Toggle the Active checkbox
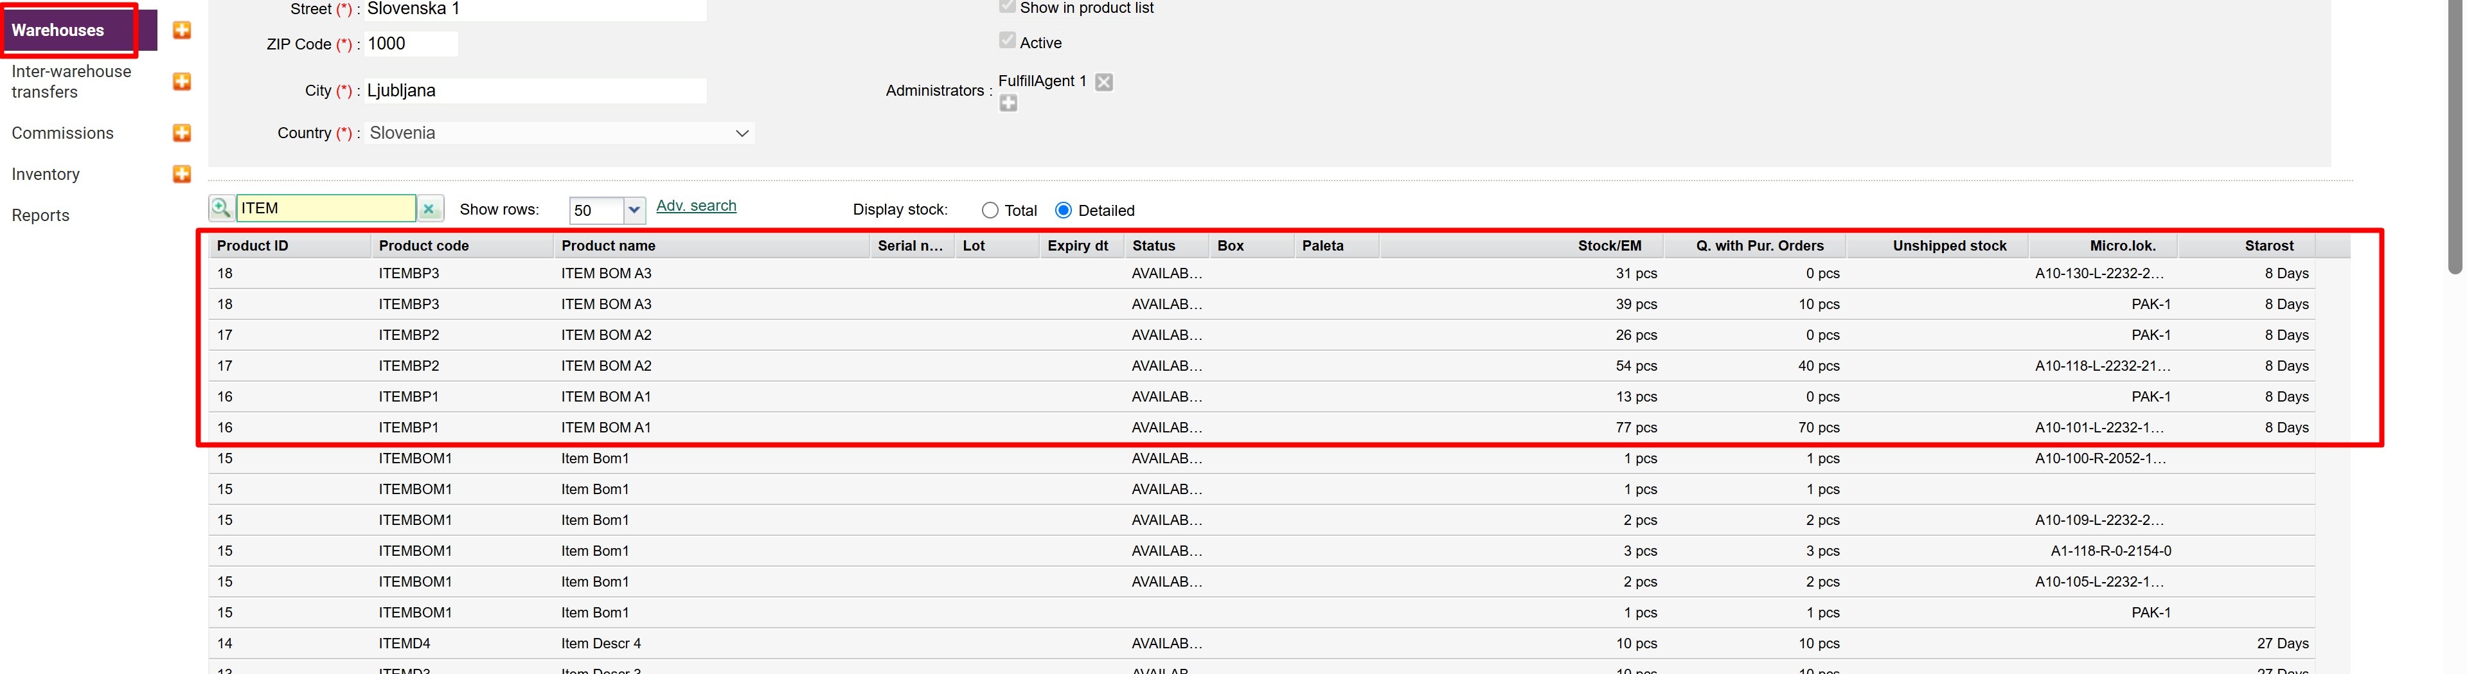Image resolution: width=2467 pixels, height=674 pixels. [x=1006, y=40]
